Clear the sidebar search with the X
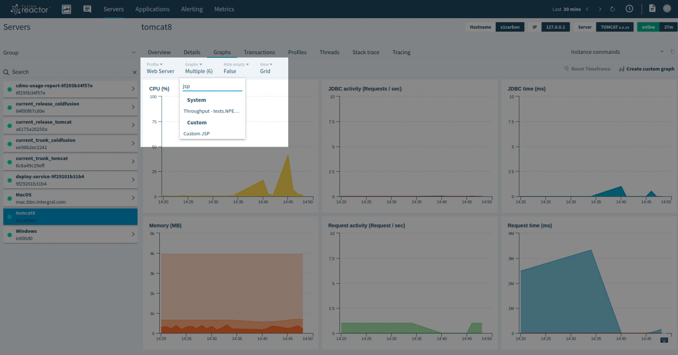 pos(134,72)
